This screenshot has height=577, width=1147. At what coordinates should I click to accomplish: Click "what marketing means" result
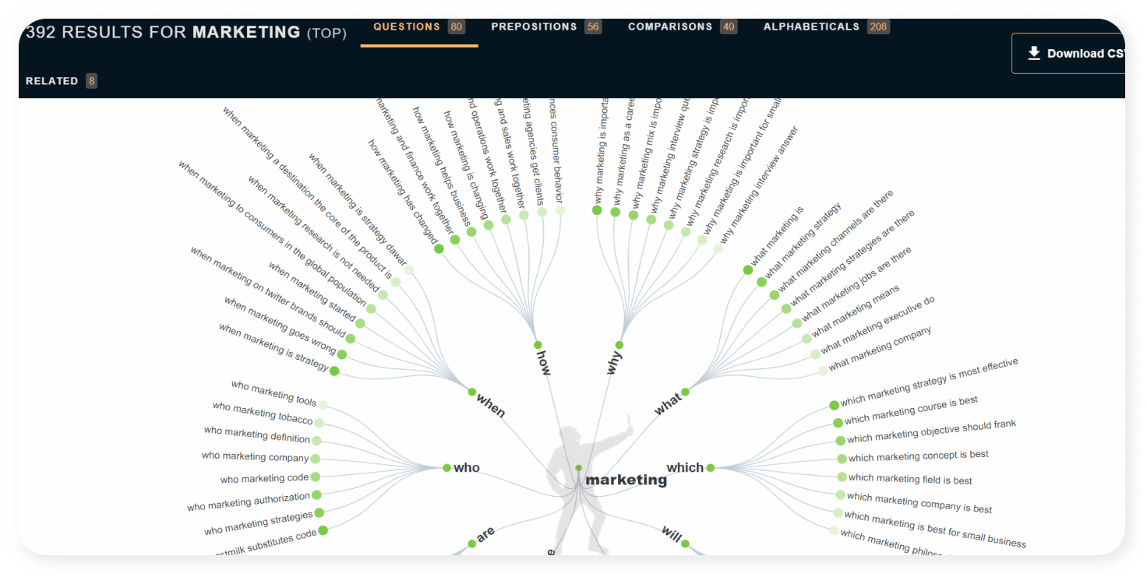coord(856,311)
